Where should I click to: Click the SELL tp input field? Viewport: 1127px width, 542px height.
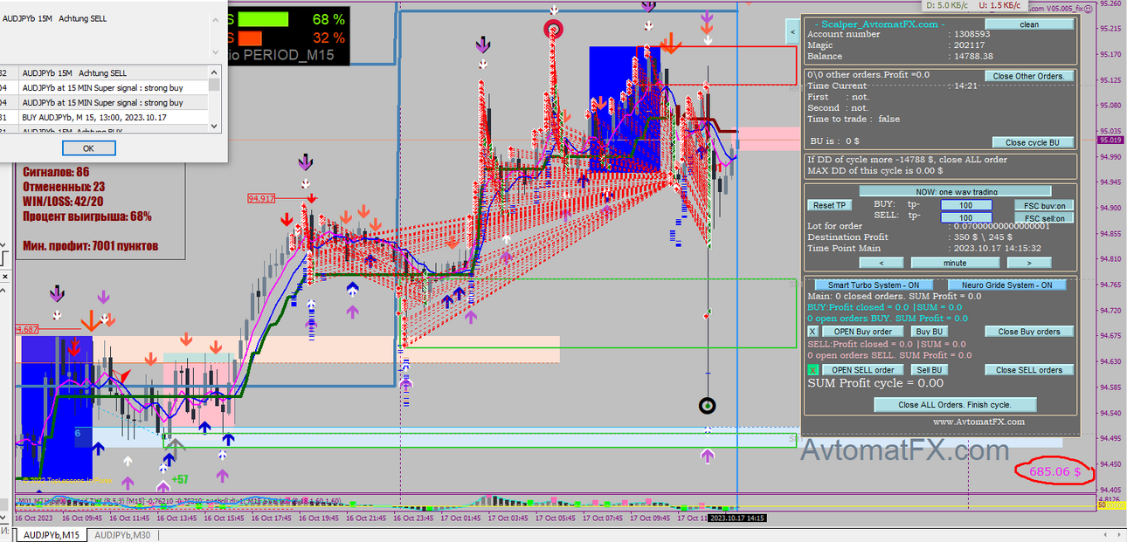pos(965,218)
